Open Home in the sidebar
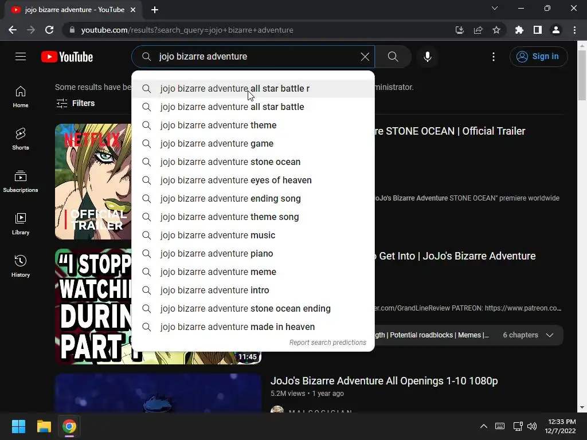The width and height of the screenshot is (587, 440). pos(21,96)
